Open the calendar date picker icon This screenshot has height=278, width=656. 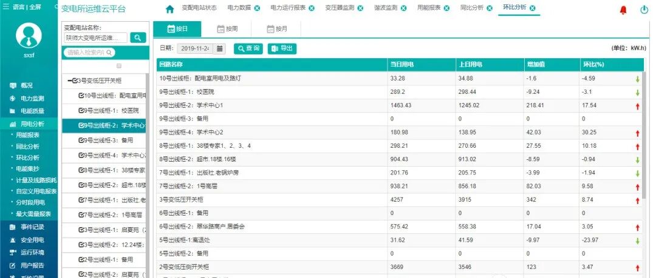(x=219, y=48)
